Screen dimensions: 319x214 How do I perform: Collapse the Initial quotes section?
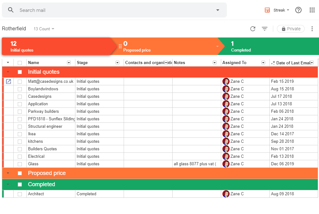tap(8, 72)
